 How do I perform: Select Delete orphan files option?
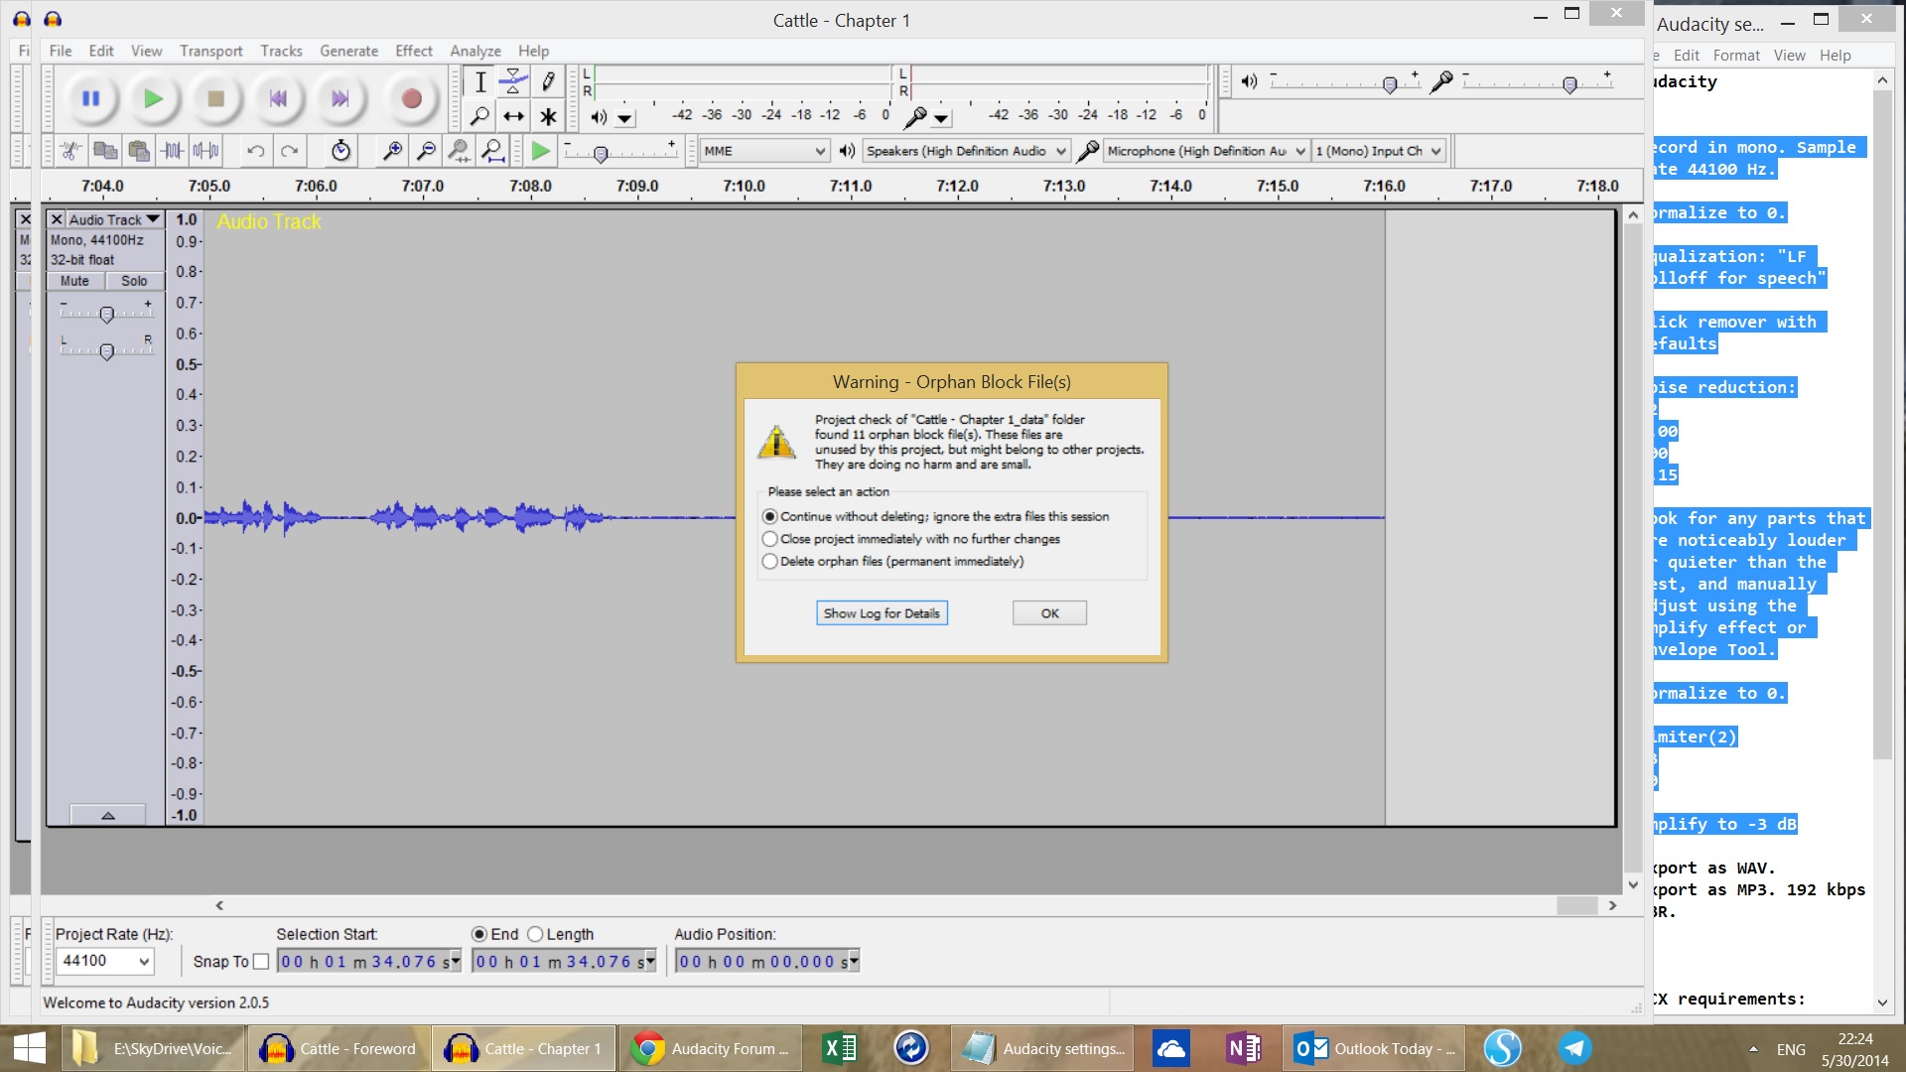coord(770,561)
